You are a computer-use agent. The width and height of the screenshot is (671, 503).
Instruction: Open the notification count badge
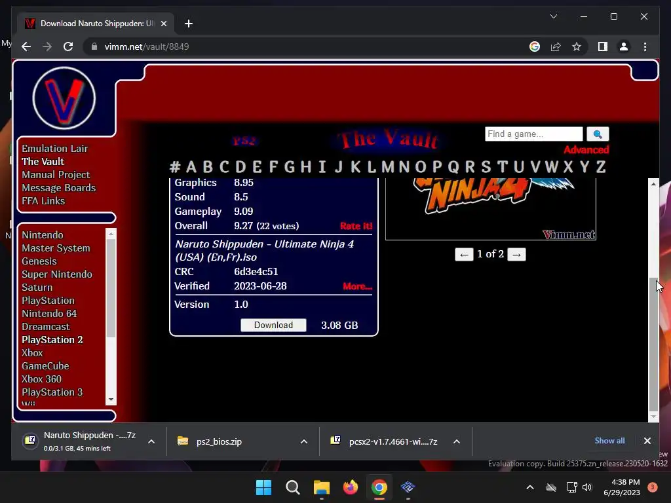click(652, 487)
